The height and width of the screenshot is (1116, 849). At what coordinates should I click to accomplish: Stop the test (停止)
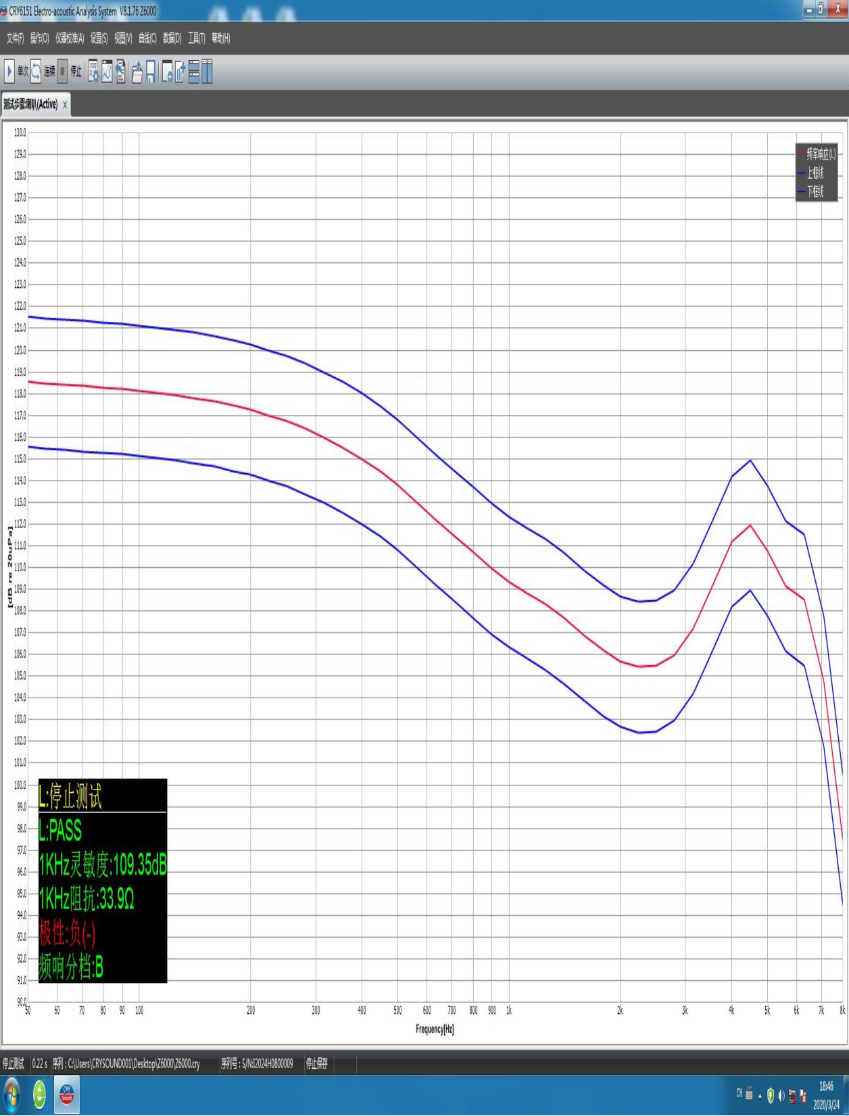(70, 71)
